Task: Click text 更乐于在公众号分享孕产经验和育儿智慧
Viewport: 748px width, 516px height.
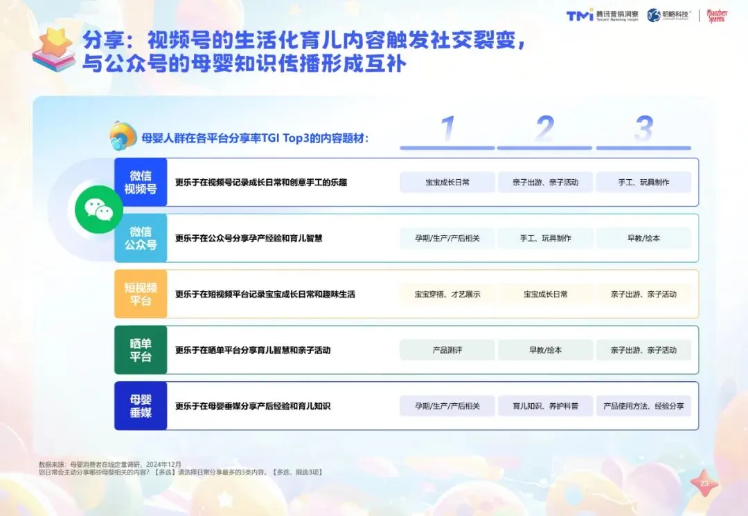Action: (249, 238)
